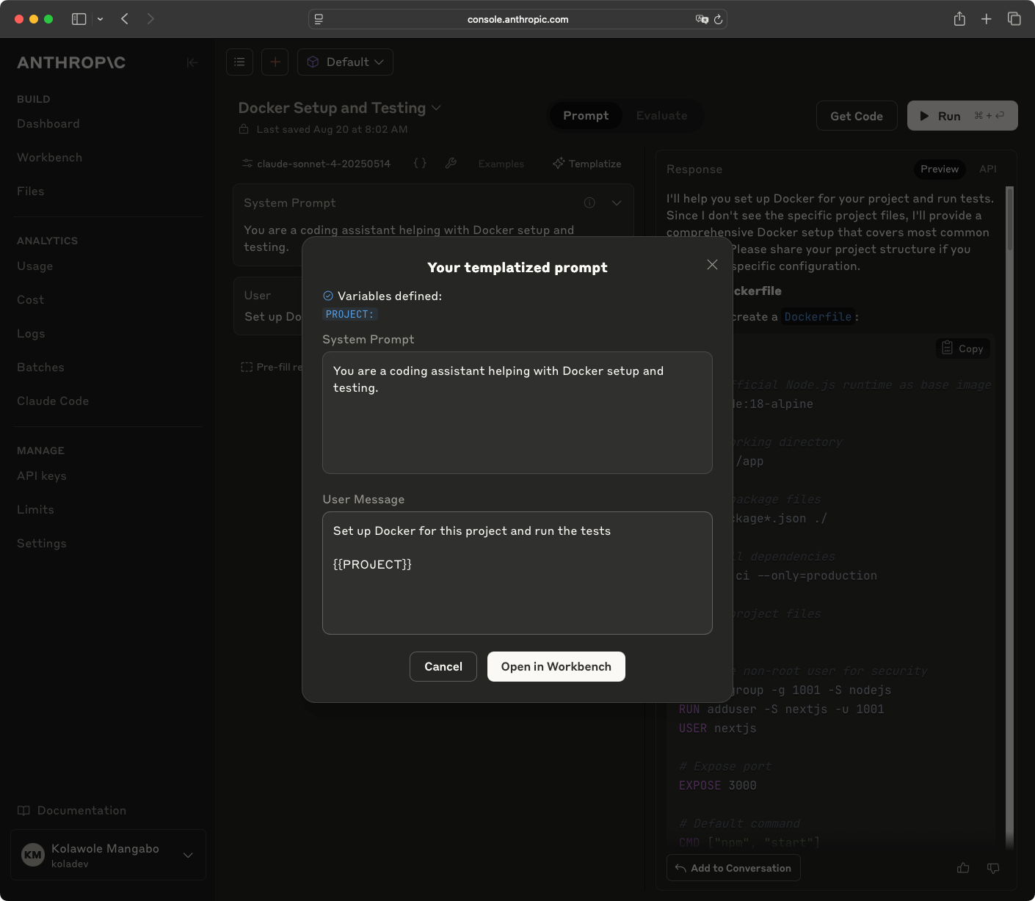
Task: Click the Templatize sparkle icon
Action: (558, 163)
